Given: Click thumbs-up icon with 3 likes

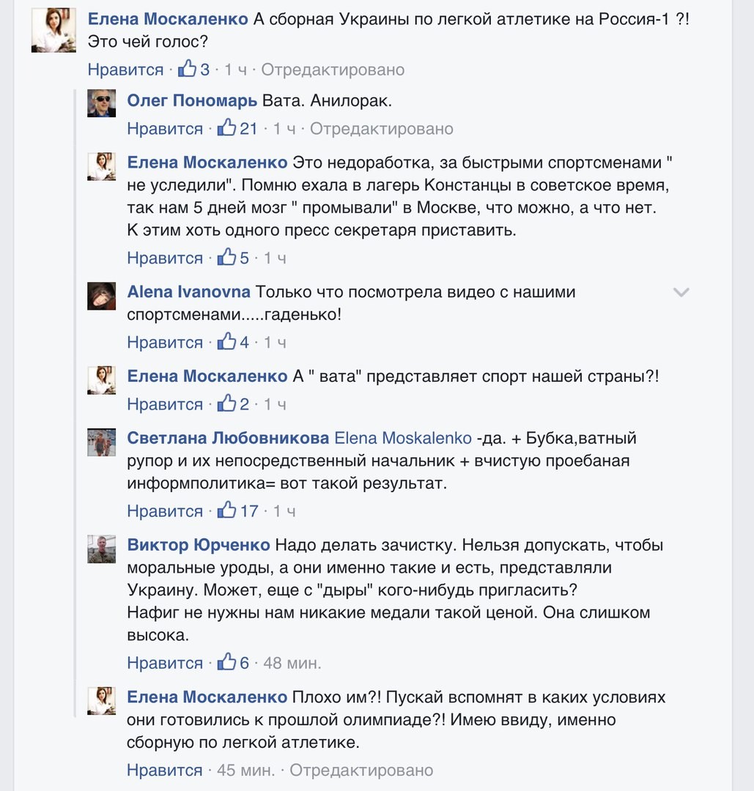Looking at the screenshot, I should point(188,69).
